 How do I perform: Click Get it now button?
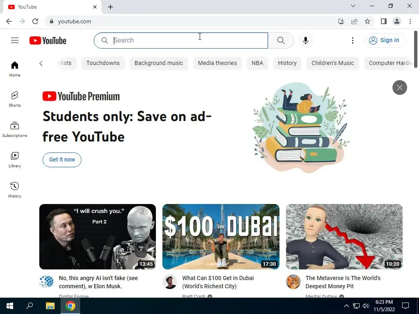(x=62, y=160)
